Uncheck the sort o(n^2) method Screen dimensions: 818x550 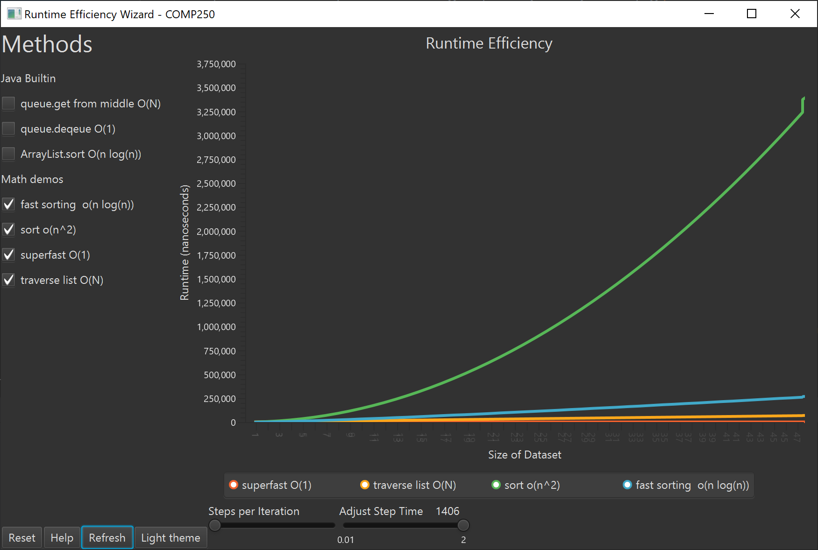pyautogui.click(x=8, y=229)
